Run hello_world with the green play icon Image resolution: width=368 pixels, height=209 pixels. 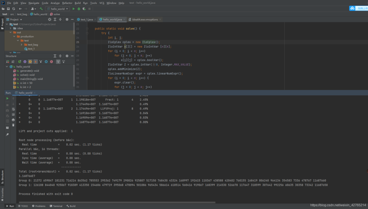pyautogui.click(x=73, y=9)
